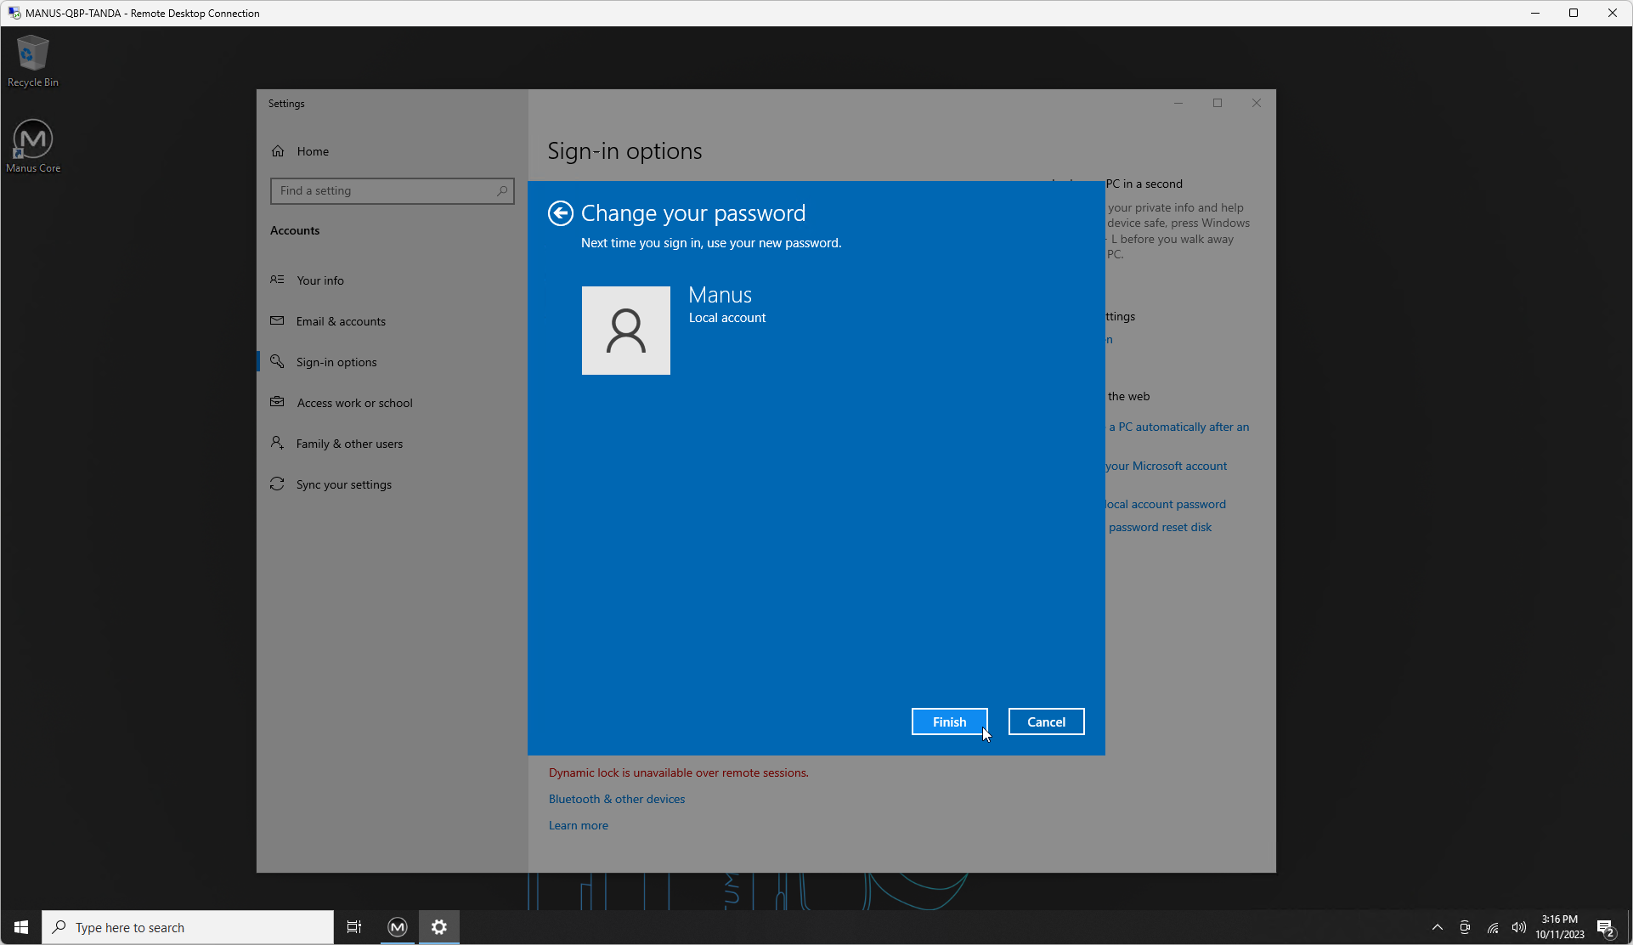Open Manus Core desktop shortcut
Image resolution: width=1633 pixels, height=945 pixels.
pyautogui.click(x=32, y=146)
